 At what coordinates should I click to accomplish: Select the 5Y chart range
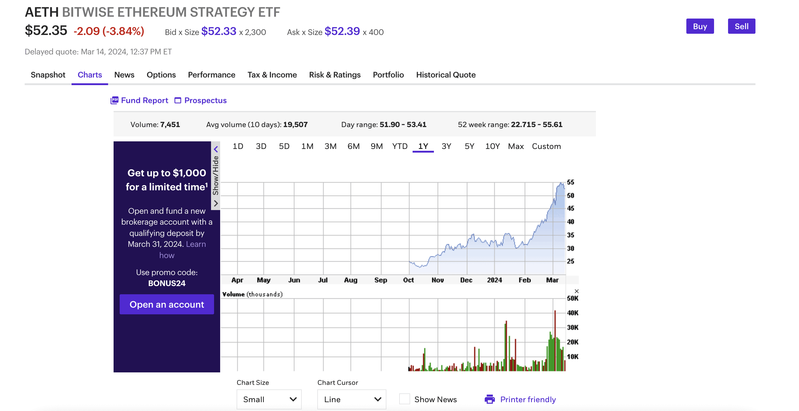469,146
